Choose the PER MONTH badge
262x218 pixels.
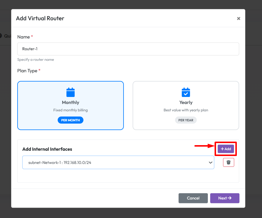(x=70, y=120)
